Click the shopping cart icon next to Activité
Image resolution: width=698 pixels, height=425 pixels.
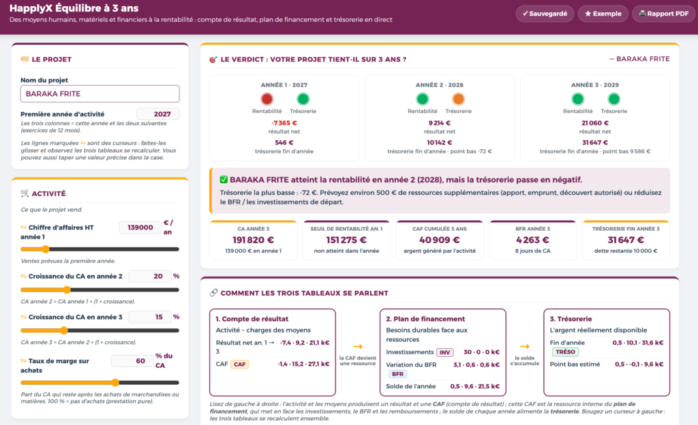pyautogui.click(x=25, y=193)
